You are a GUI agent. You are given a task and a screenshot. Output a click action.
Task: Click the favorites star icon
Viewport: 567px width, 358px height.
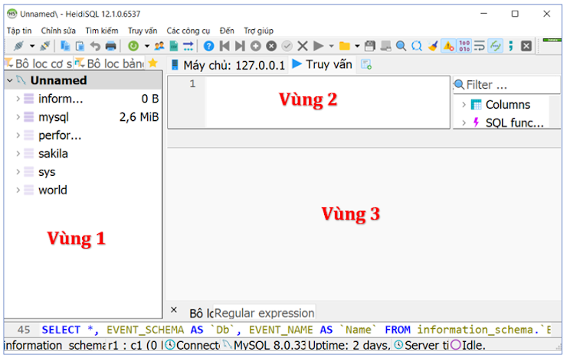(153, 63)
